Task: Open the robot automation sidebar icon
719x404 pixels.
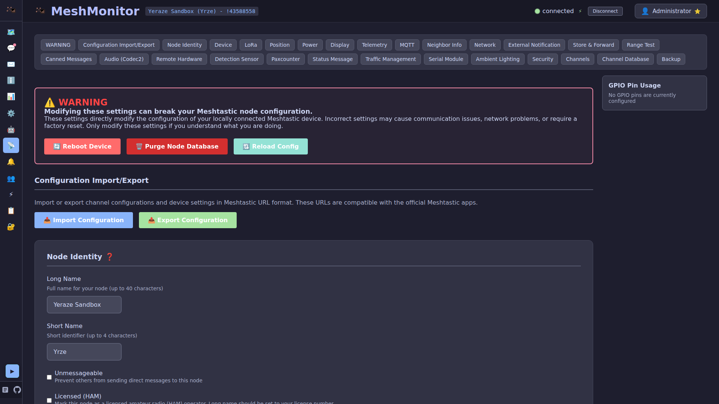Action: tap(11, 129)
